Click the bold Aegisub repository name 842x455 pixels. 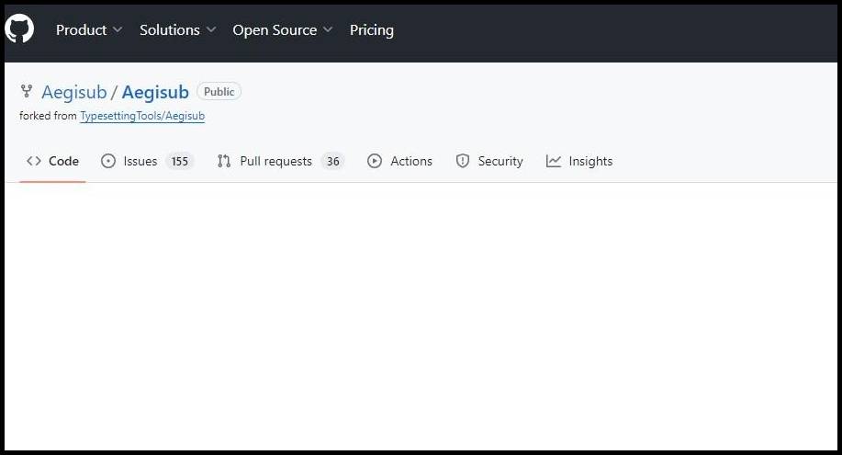point(155,92)
